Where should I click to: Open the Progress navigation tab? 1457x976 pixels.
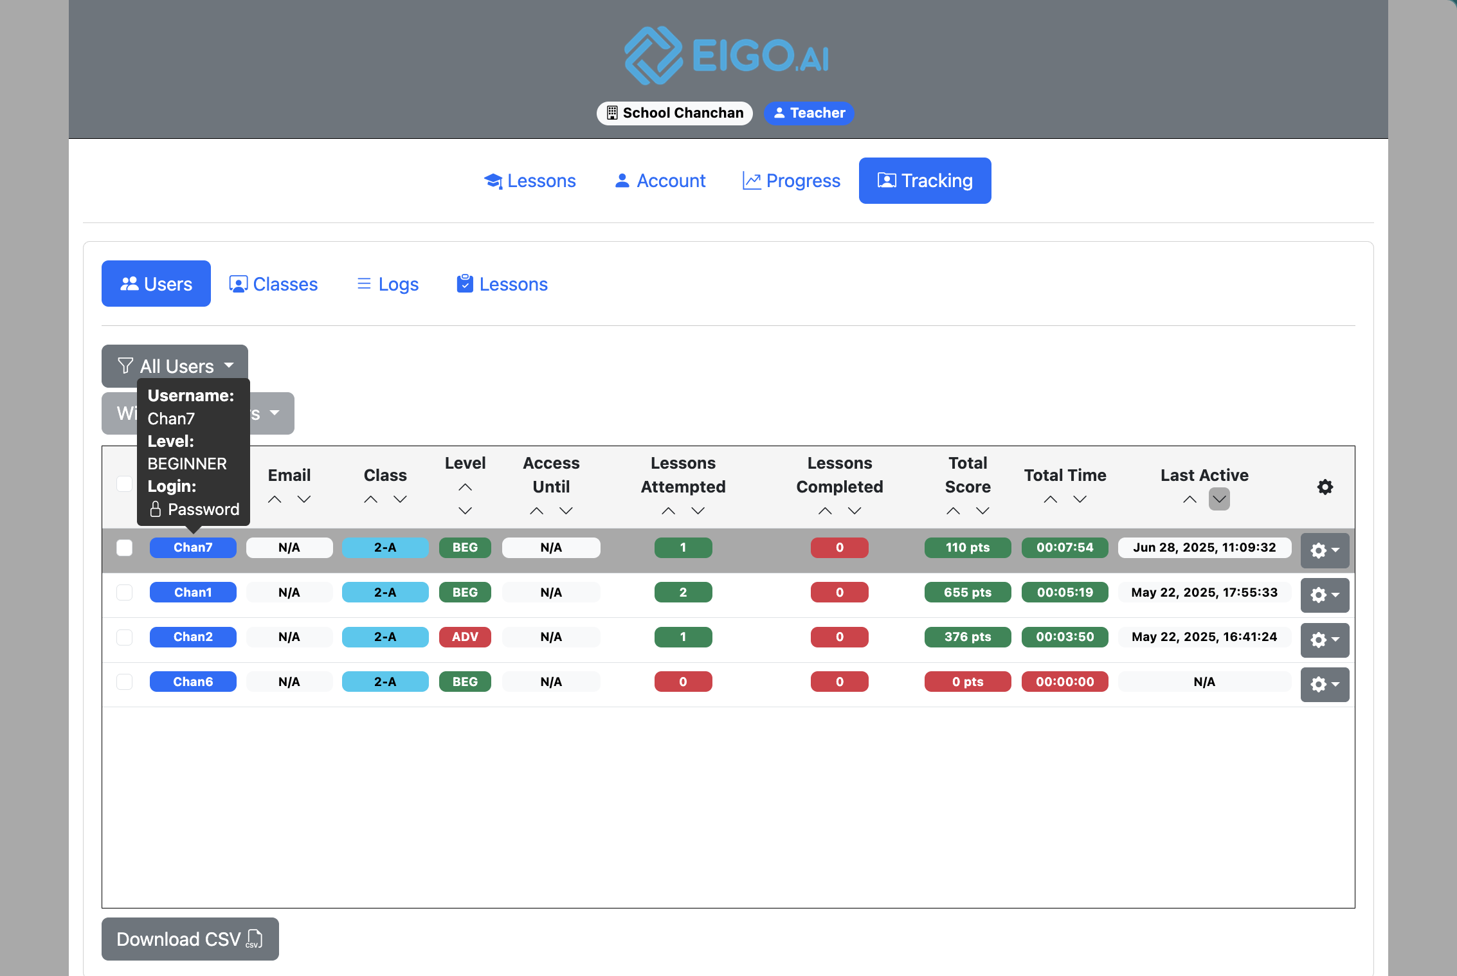click(x=791, y=181)
